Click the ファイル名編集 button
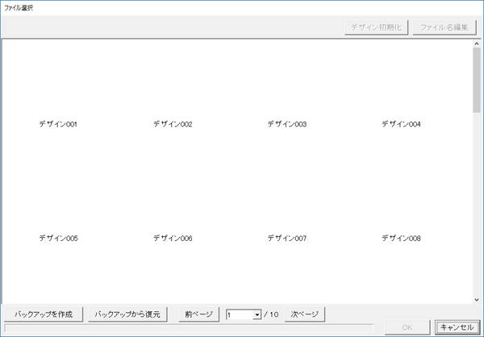 click(444, 27)
